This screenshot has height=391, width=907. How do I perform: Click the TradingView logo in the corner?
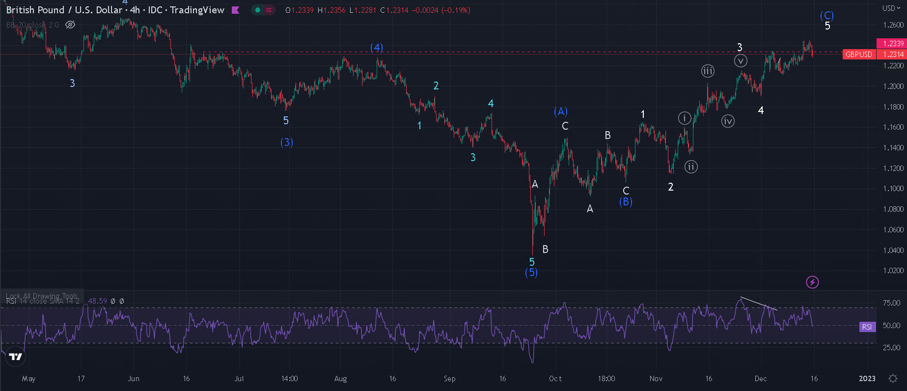pyautogui.click(x=16, y=357)
